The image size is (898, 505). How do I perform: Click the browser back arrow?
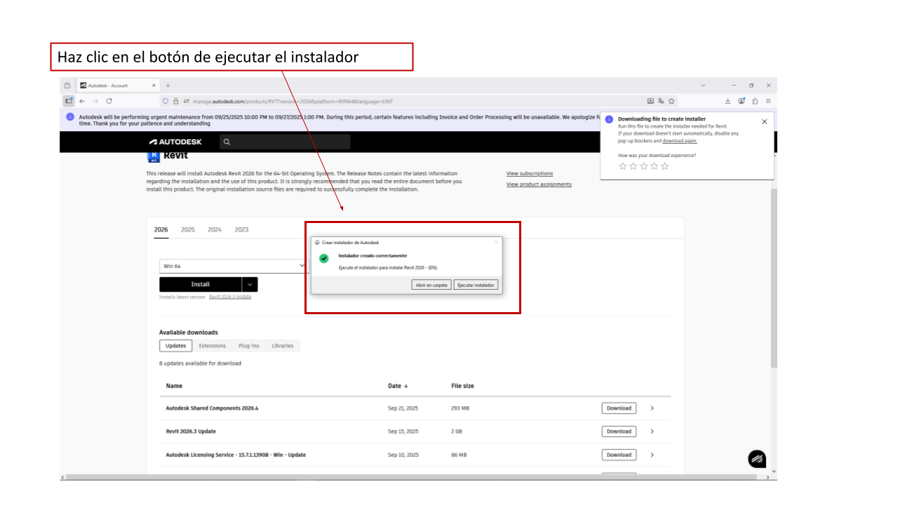[x=83, y=101]
